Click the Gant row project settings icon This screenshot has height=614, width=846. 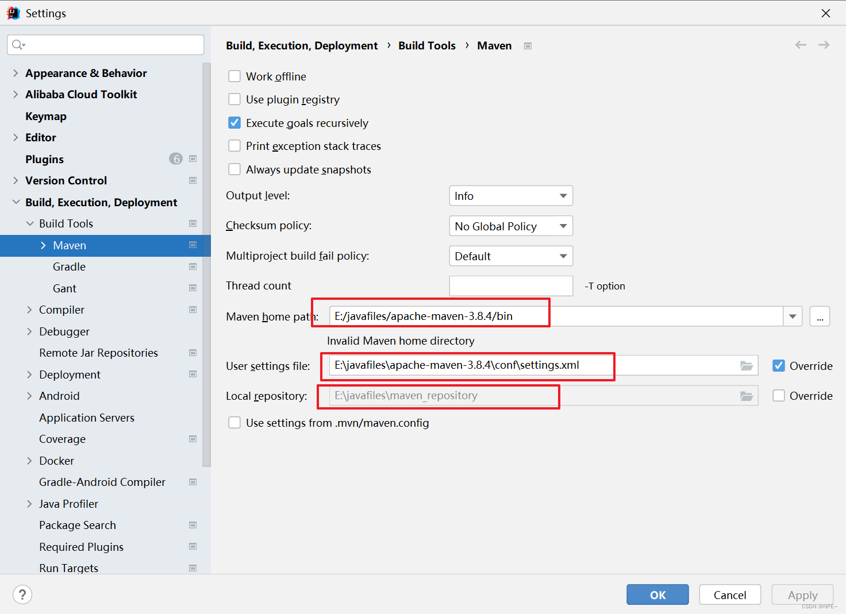coord(193,288)
